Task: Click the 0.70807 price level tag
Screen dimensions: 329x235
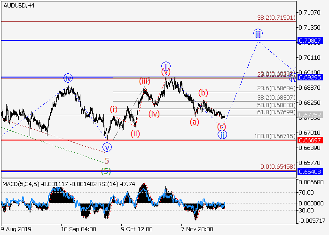Action: (x=310, y=41)
